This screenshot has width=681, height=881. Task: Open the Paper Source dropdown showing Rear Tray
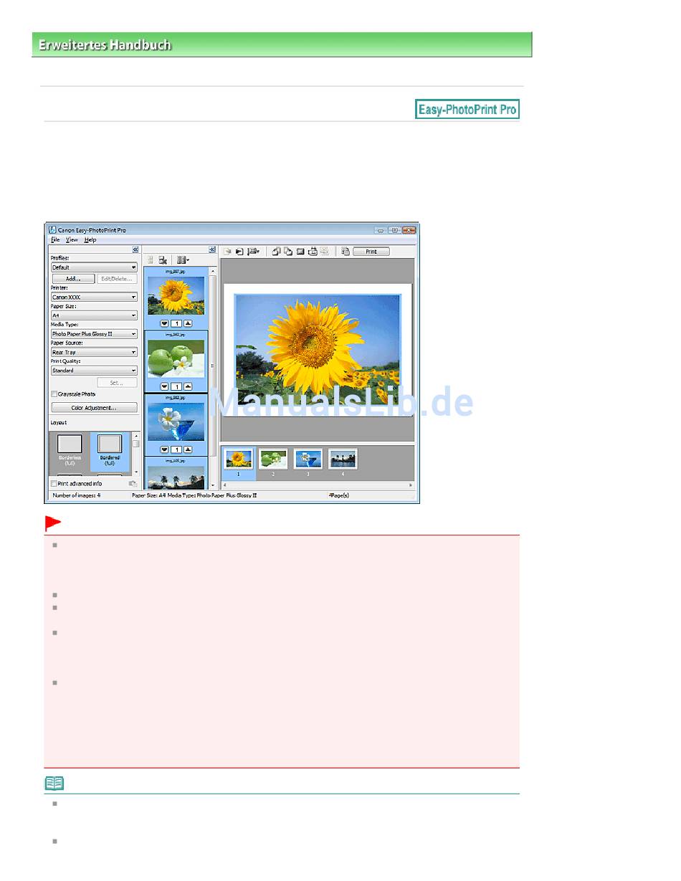(94, 353)
